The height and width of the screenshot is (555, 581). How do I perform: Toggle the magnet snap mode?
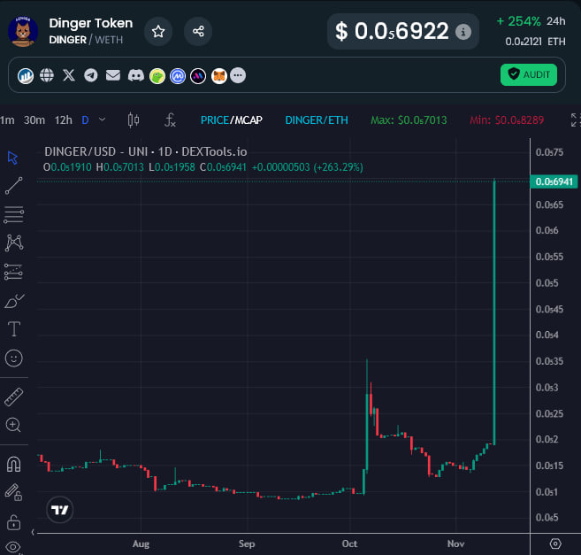click(x=14, y=465)
